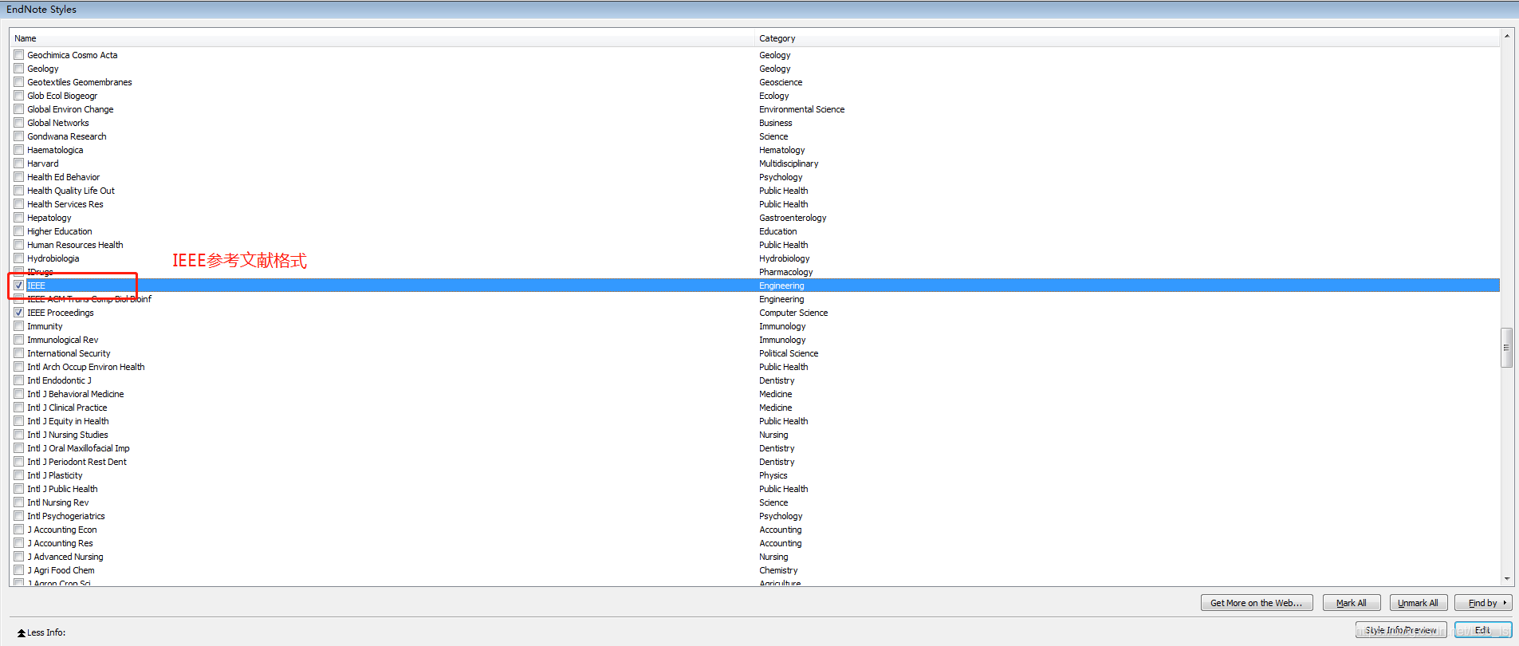Viewport: 1519px width, 646px height.
Task: Click the Gastroenterology category cell
Action: coord(793,218)
